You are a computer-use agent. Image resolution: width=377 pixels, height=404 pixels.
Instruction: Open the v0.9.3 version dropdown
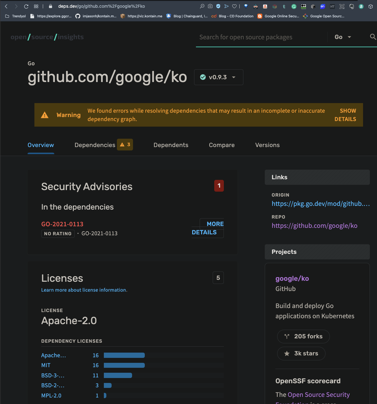219,77
